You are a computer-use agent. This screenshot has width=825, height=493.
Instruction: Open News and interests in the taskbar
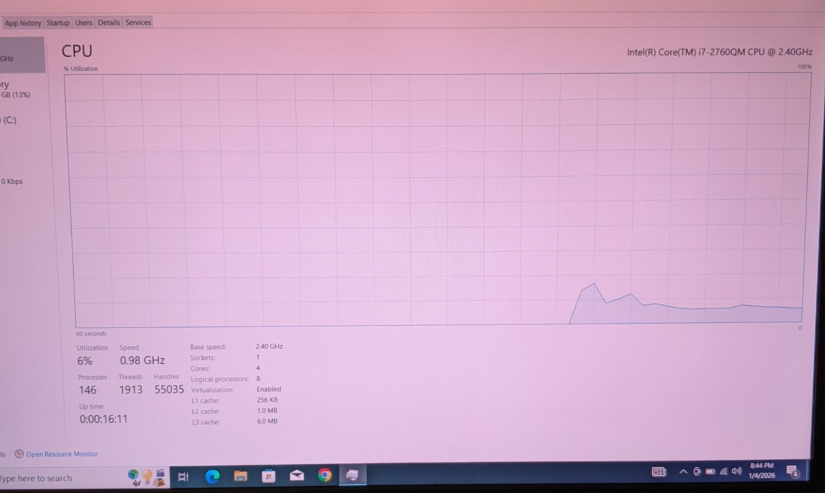pyautogui.click(x=658, y=471)
